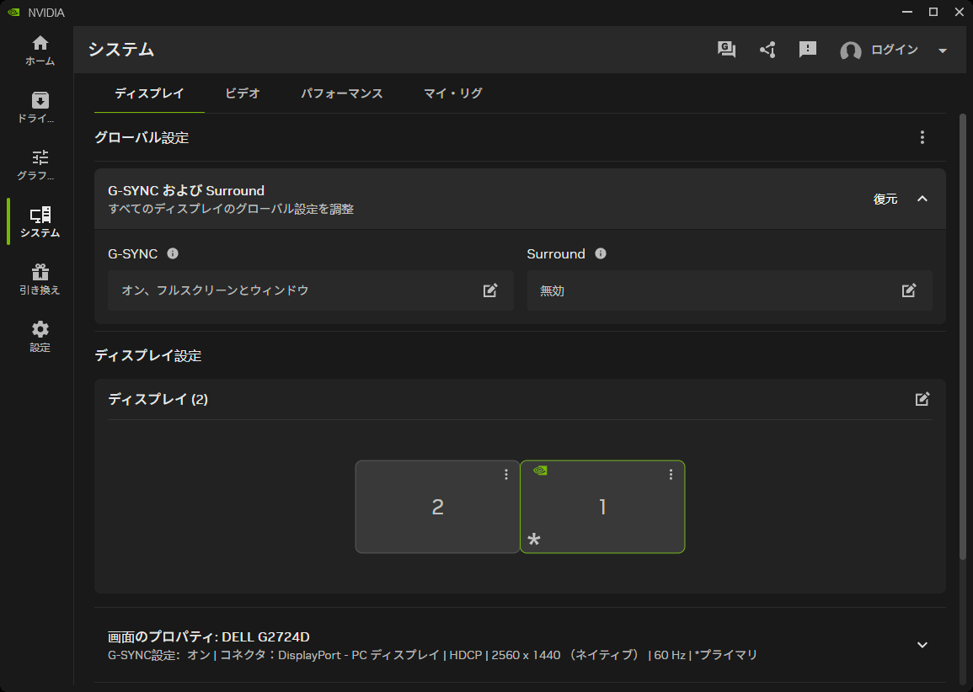Edit the display arrangement (ディスプレイ (2))
Screen dimensions: 973x692
(x=922, y=399)
